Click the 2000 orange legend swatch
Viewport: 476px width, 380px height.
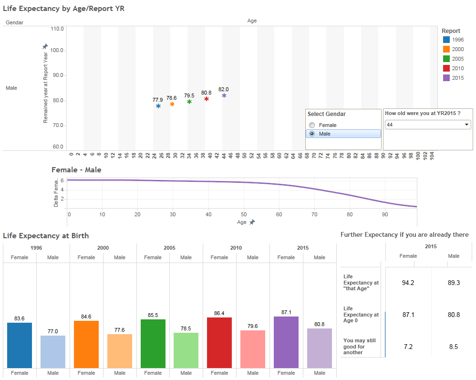coord(446,49)
